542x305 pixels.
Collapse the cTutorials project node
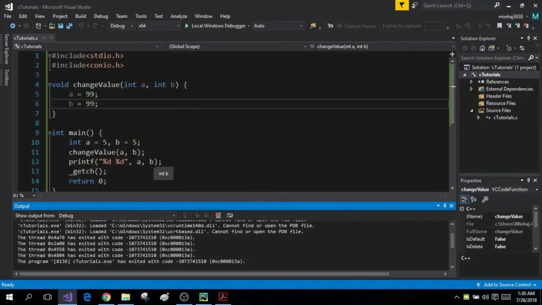[x=465, y=75]
